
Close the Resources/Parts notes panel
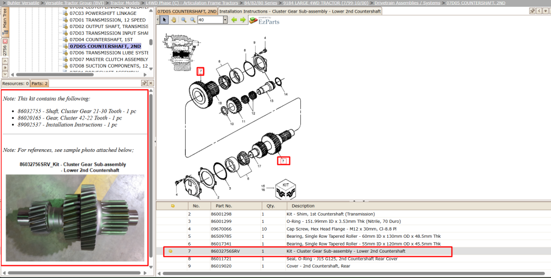(x=151, y=83)
